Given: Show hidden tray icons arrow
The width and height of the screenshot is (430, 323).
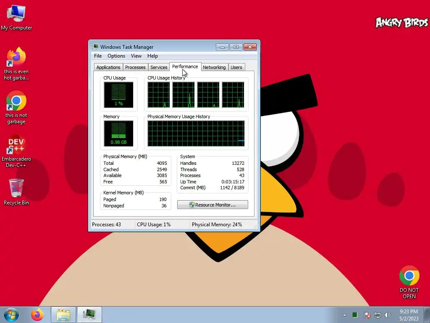Looking at the screenshot, I should (x=344, y=315).
